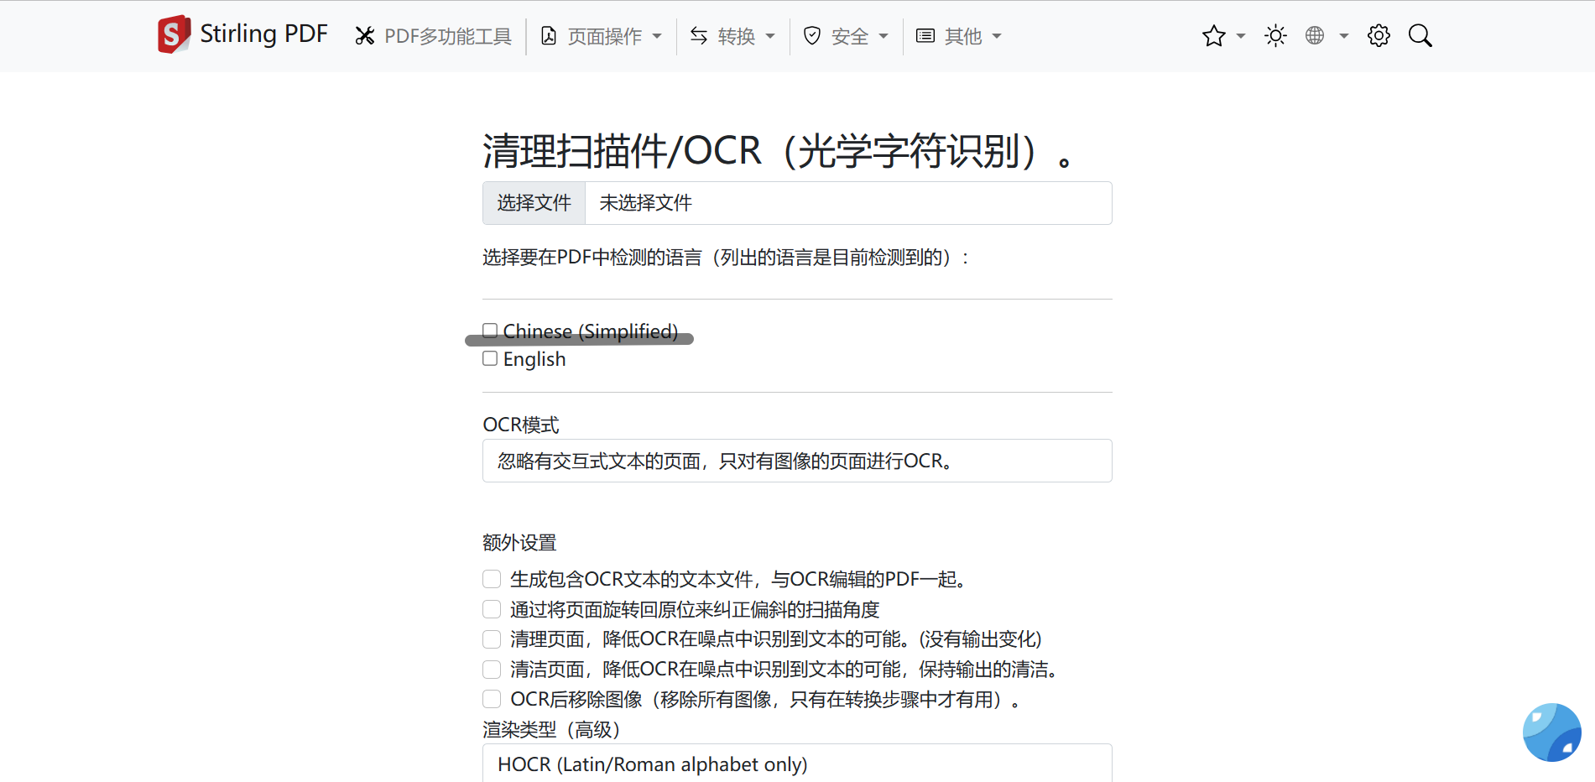Click the PDF多功能工具 wrench icon
The image size is (1595, 782).
coord(364,36)
